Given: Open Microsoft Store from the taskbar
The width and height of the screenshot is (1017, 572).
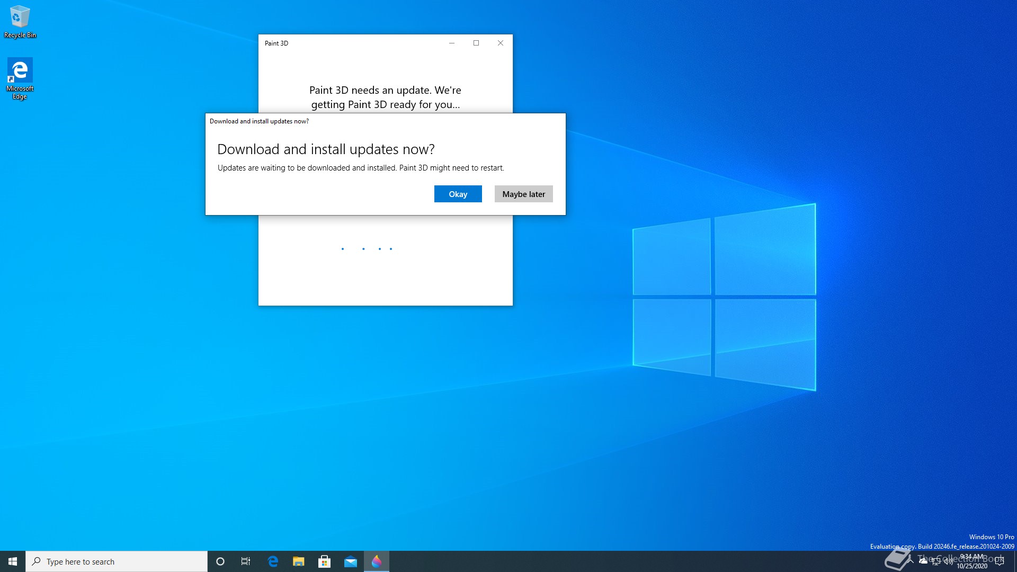Looking at the screenshot, I should click(x=325, y=561).
